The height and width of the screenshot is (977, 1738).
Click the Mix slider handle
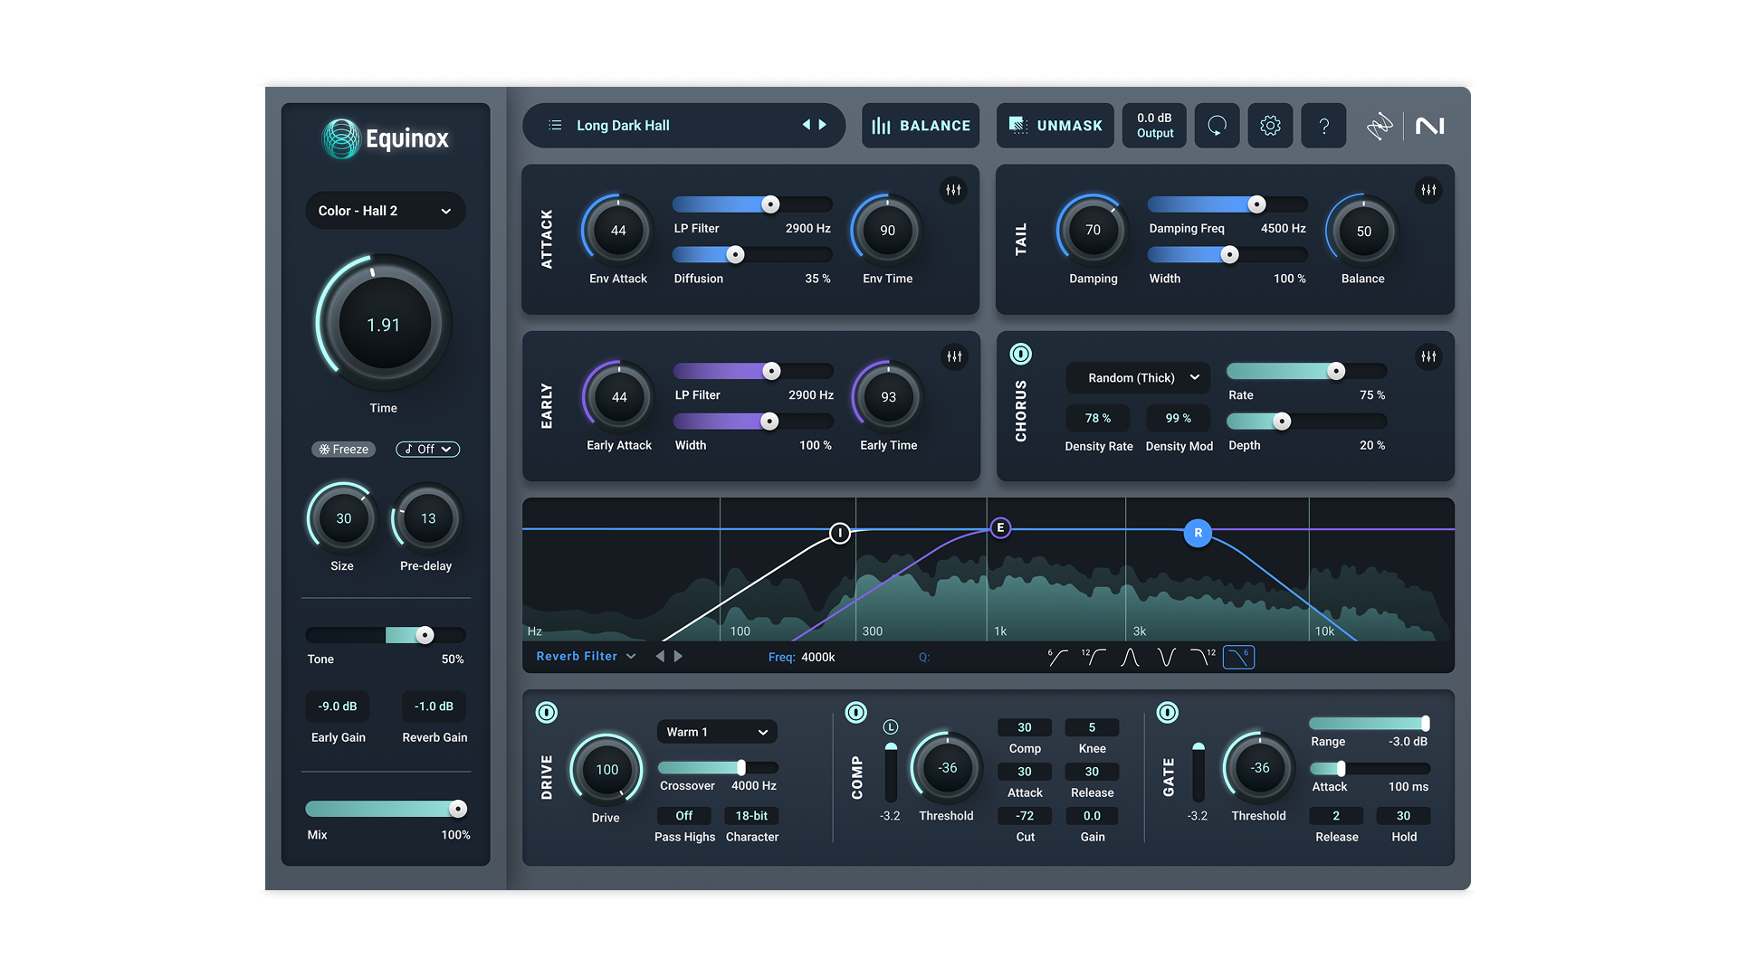click(x=458, y=809)
